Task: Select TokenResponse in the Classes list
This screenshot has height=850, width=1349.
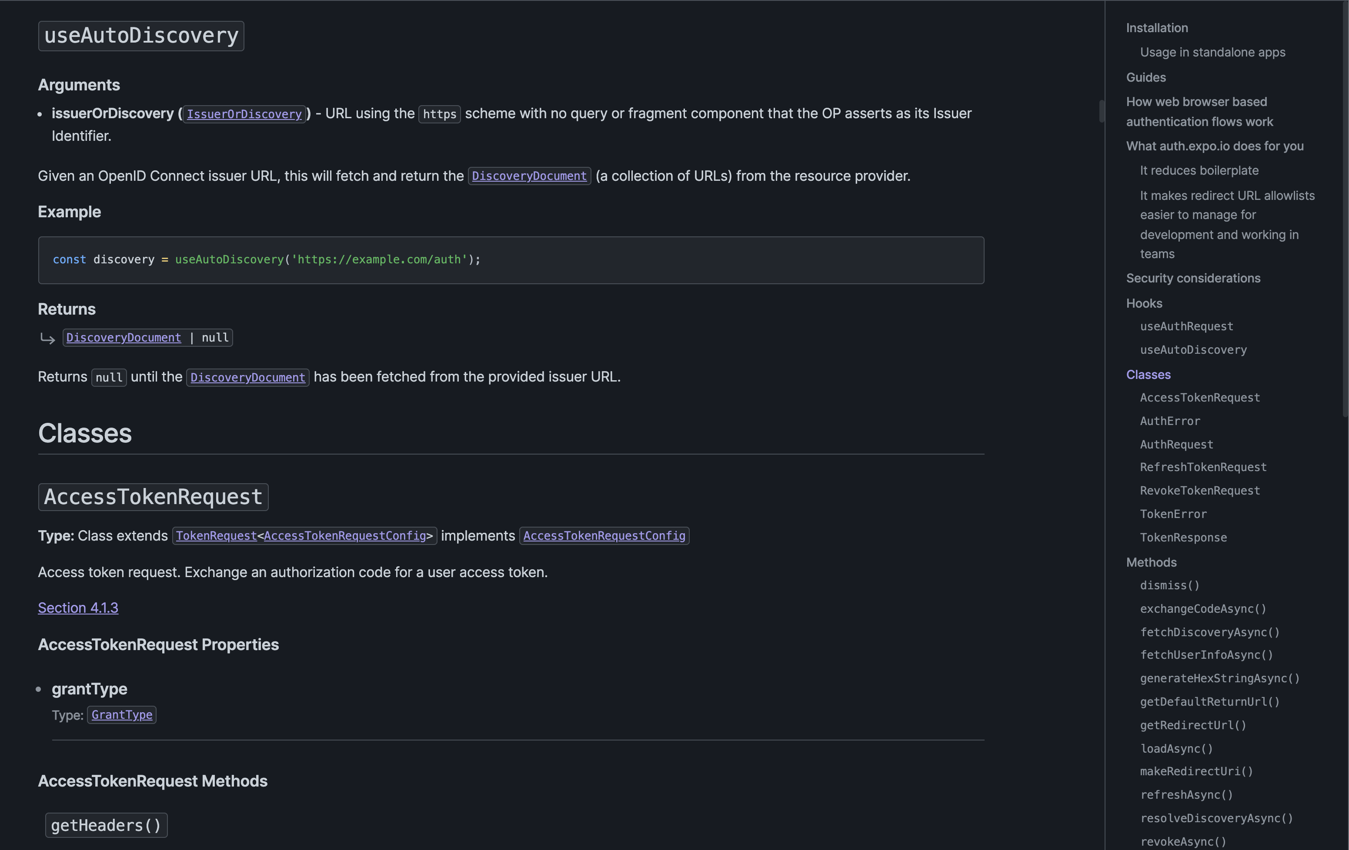Action: [x=1182, y=537]
